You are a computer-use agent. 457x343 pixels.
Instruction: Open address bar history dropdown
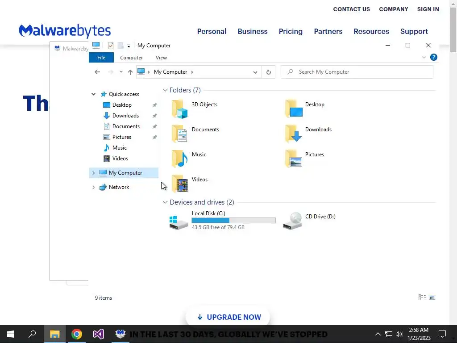[255, 72]
